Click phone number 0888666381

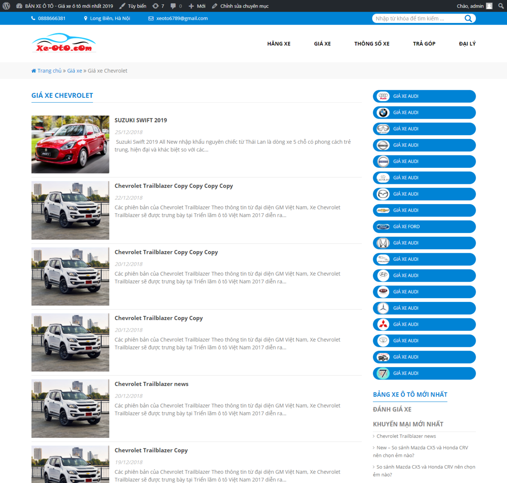click(x=52, y=19)
